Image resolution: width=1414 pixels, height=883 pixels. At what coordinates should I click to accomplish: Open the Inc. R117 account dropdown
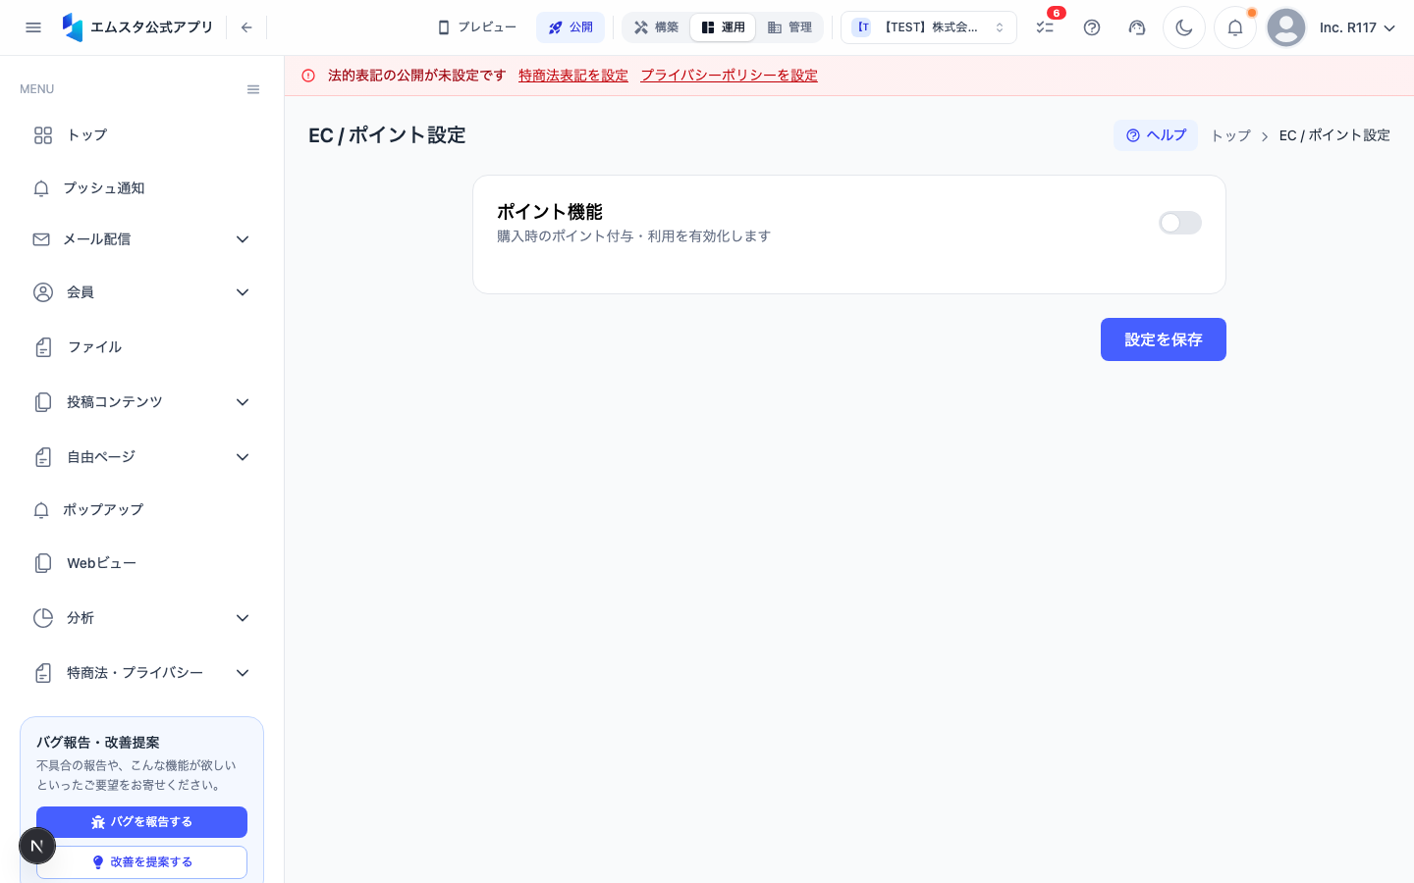click(1357, 27)
